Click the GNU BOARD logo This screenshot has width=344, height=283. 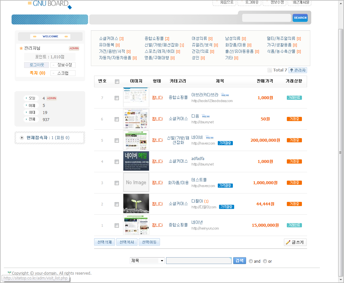[x=50, y=4]
